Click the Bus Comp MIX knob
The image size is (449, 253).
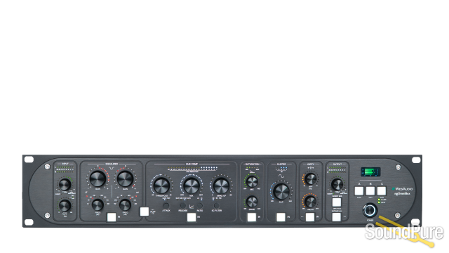[192, 186]
